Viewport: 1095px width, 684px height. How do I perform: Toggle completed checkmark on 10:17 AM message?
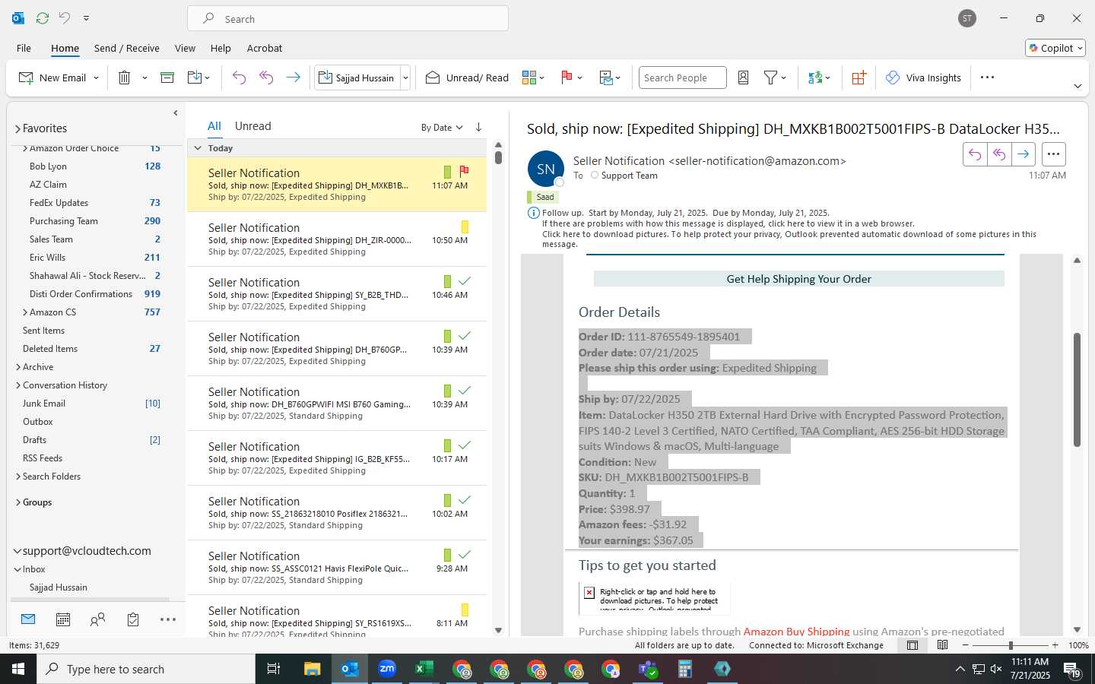(465, 445)
